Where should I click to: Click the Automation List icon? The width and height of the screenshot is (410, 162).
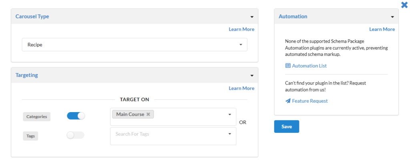288,66
